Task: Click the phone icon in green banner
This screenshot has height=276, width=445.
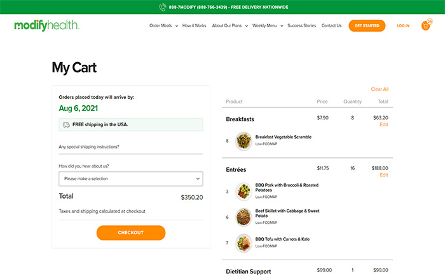Action: pos(162,7)
